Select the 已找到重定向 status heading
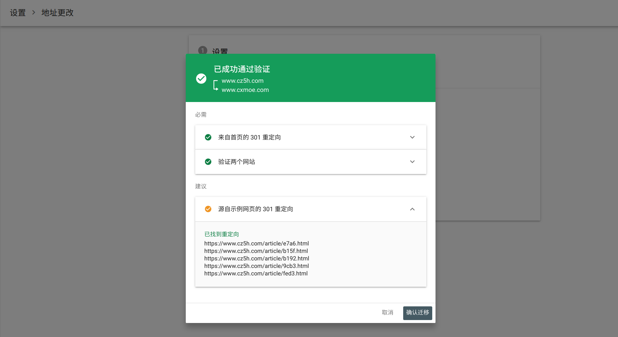 coord(221,234)
